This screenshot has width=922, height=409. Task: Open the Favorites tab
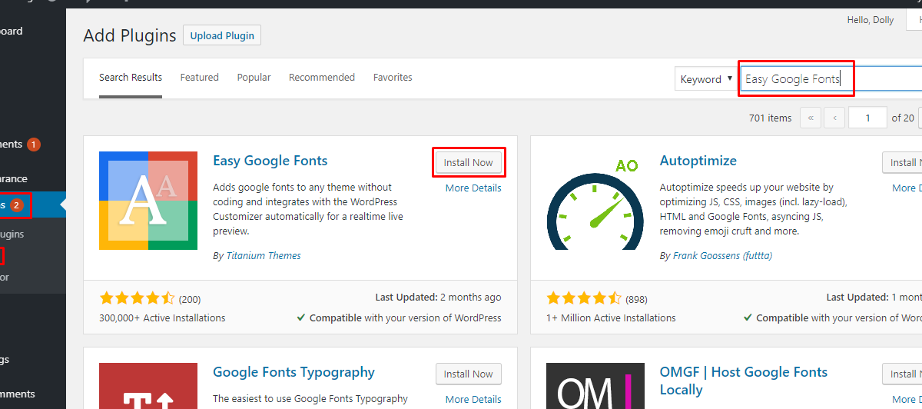coord(393,78)
